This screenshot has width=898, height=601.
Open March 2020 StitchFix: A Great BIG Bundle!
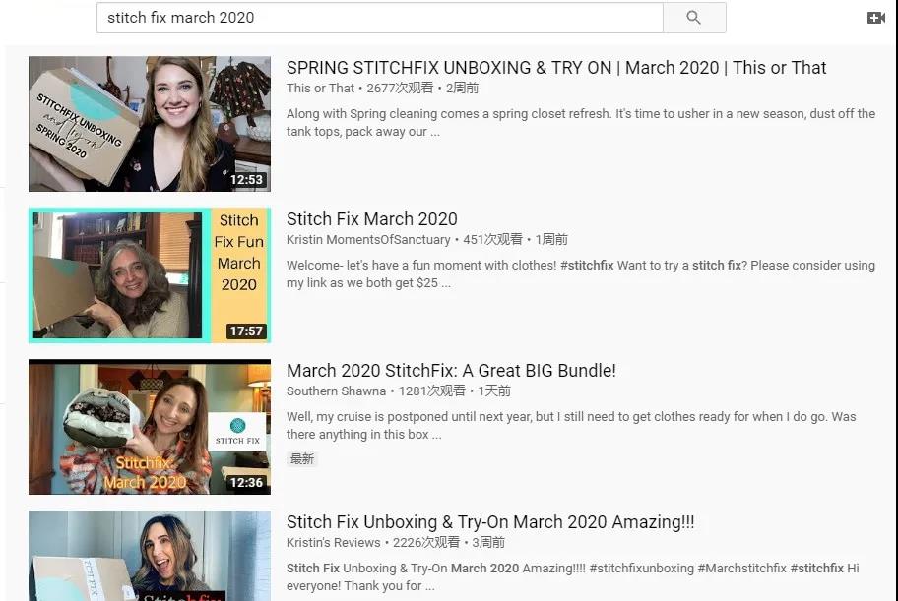451,371
